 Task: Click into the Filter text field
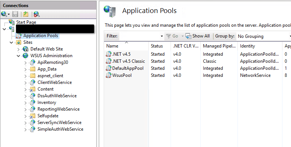coord(140,36)
